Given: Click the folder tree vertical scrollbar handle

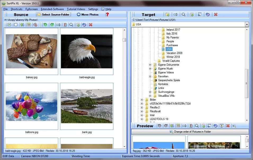Looking at the screenshot, I should coord(247,84).
